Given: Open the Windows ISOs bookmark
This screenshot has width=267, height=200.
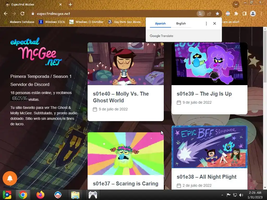Looking at the screenshot, I should pos(52,22).
